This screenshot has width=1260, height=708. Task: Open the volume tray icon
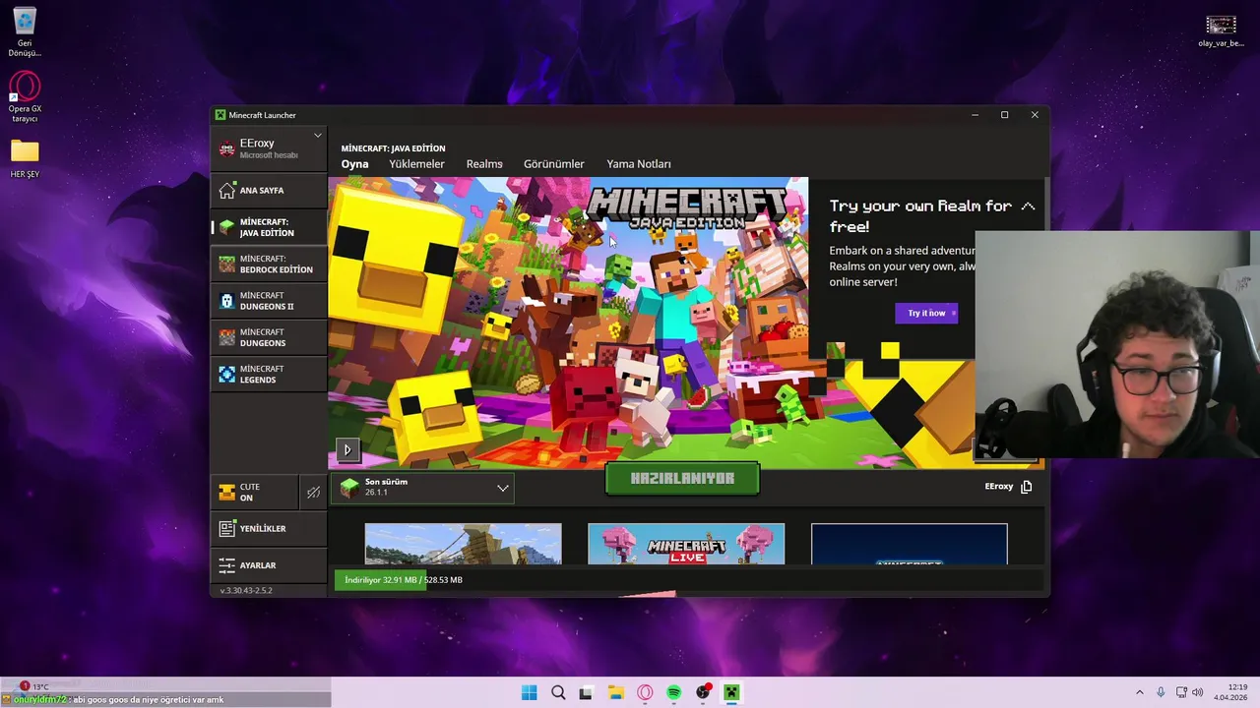click(x=1197, y=692)
